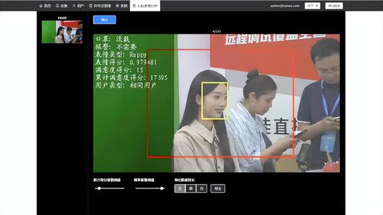
Task: Click the N500 title above the main video
Action: tap(216, 31)
